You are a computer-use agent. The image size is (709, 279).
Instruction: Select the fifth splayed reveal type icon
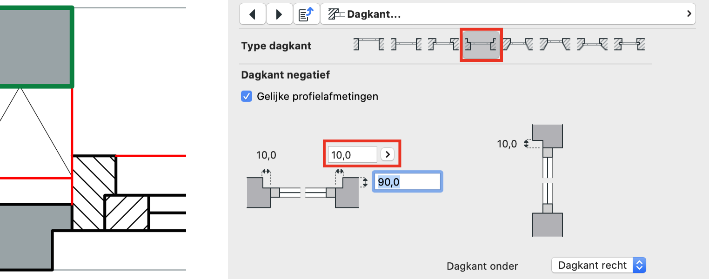click(518, 45)
